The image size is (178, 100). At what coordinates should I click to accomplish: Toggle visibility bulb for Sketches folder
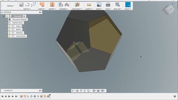click(x=10, y=33)
